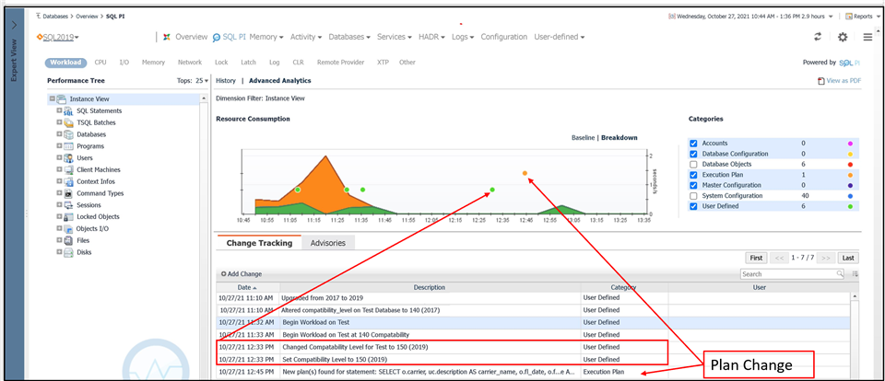885x381 pixels.
Task: Click the Overview colorful icon
Action: 167,37
